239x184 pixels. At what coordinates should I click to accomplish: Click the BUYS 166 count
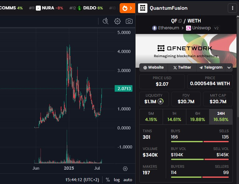point(174,137)
